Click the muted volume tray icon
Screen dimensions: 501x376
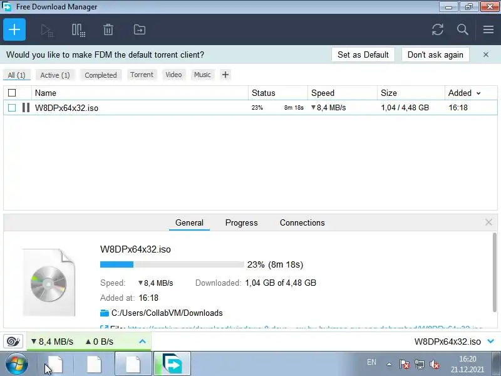(x=435, y=364)
